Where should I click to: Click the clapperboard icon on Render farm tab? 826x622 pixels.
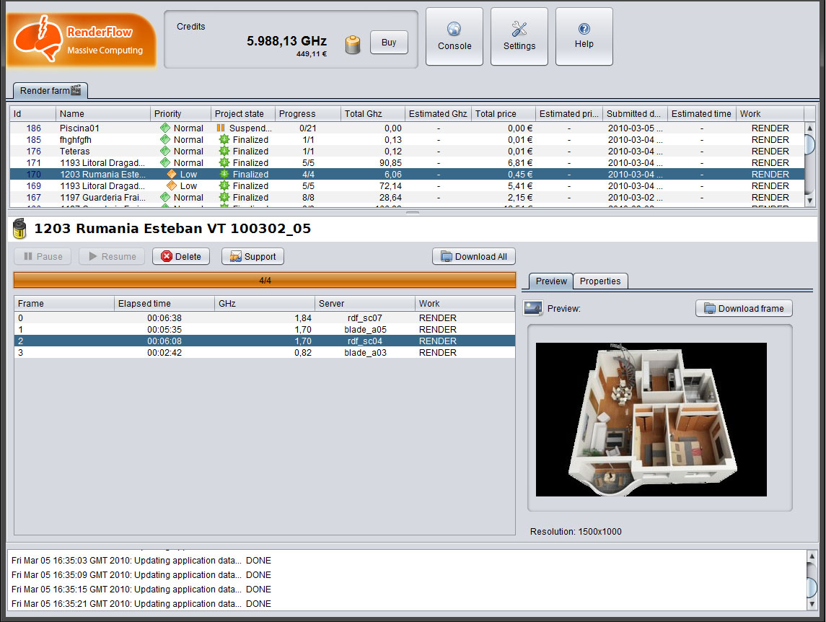pos(76,89)
